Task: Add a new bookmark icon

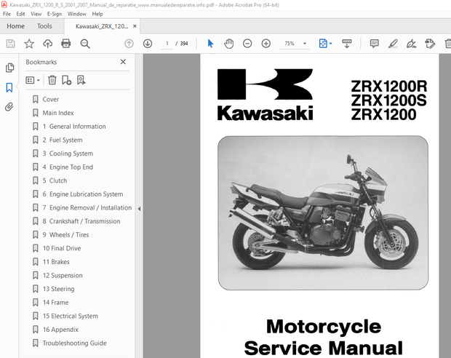Action: [66, 80]
